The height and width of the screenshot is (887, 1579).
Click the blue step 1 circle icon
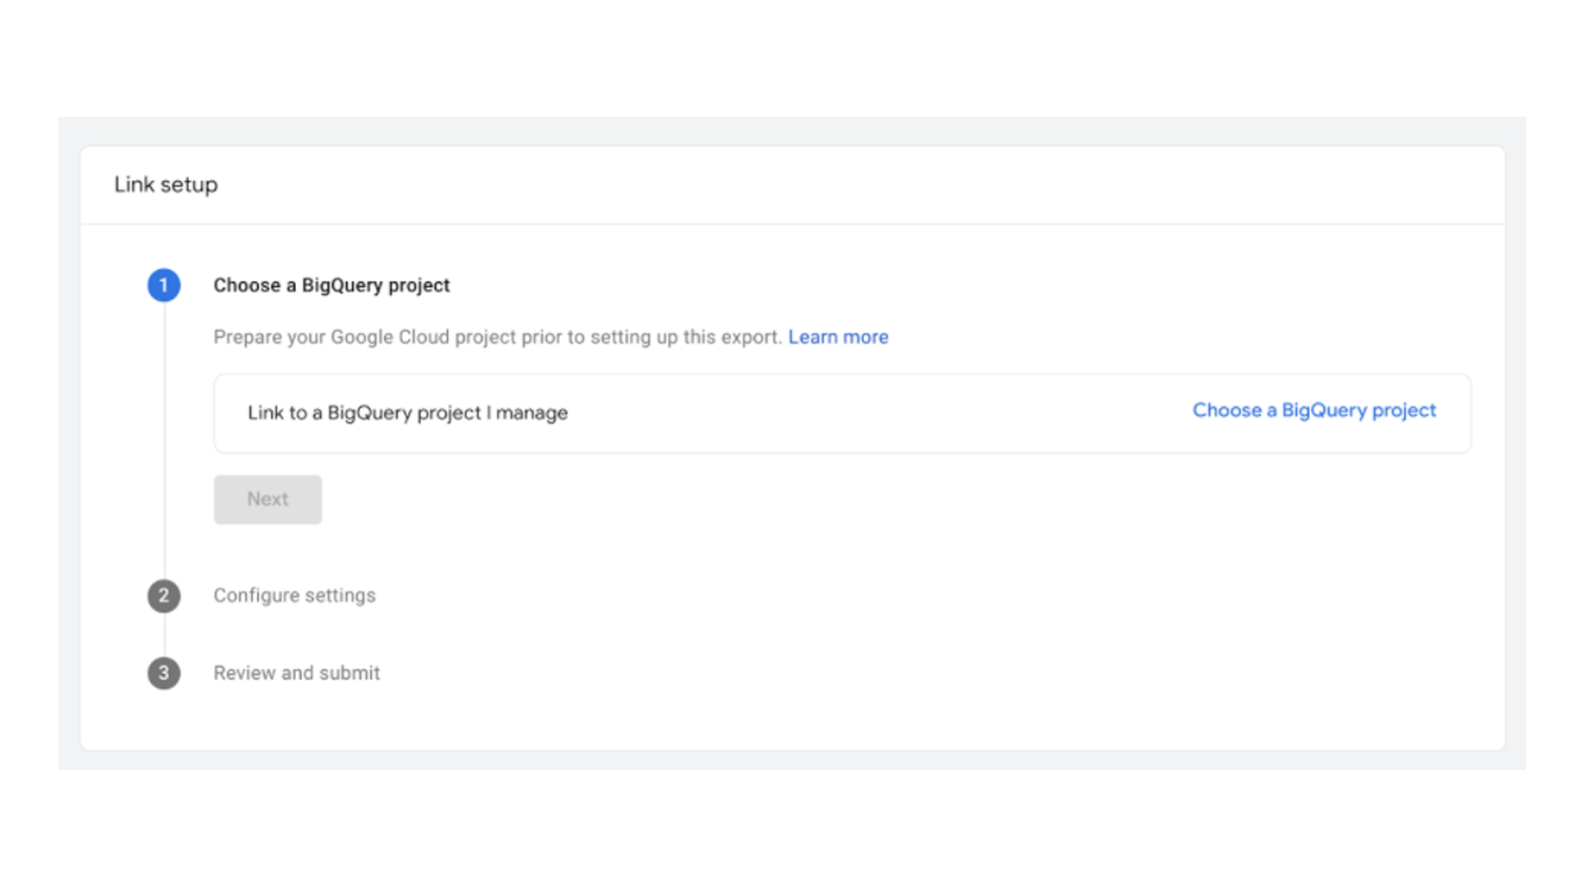(x=164, y=285)
